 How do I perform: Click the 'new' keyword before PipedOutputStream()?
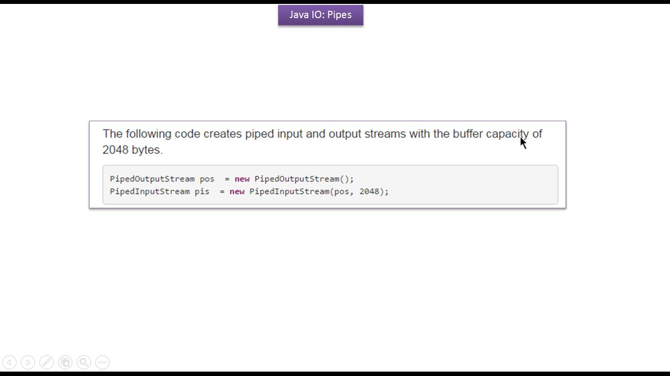[242, 179]
